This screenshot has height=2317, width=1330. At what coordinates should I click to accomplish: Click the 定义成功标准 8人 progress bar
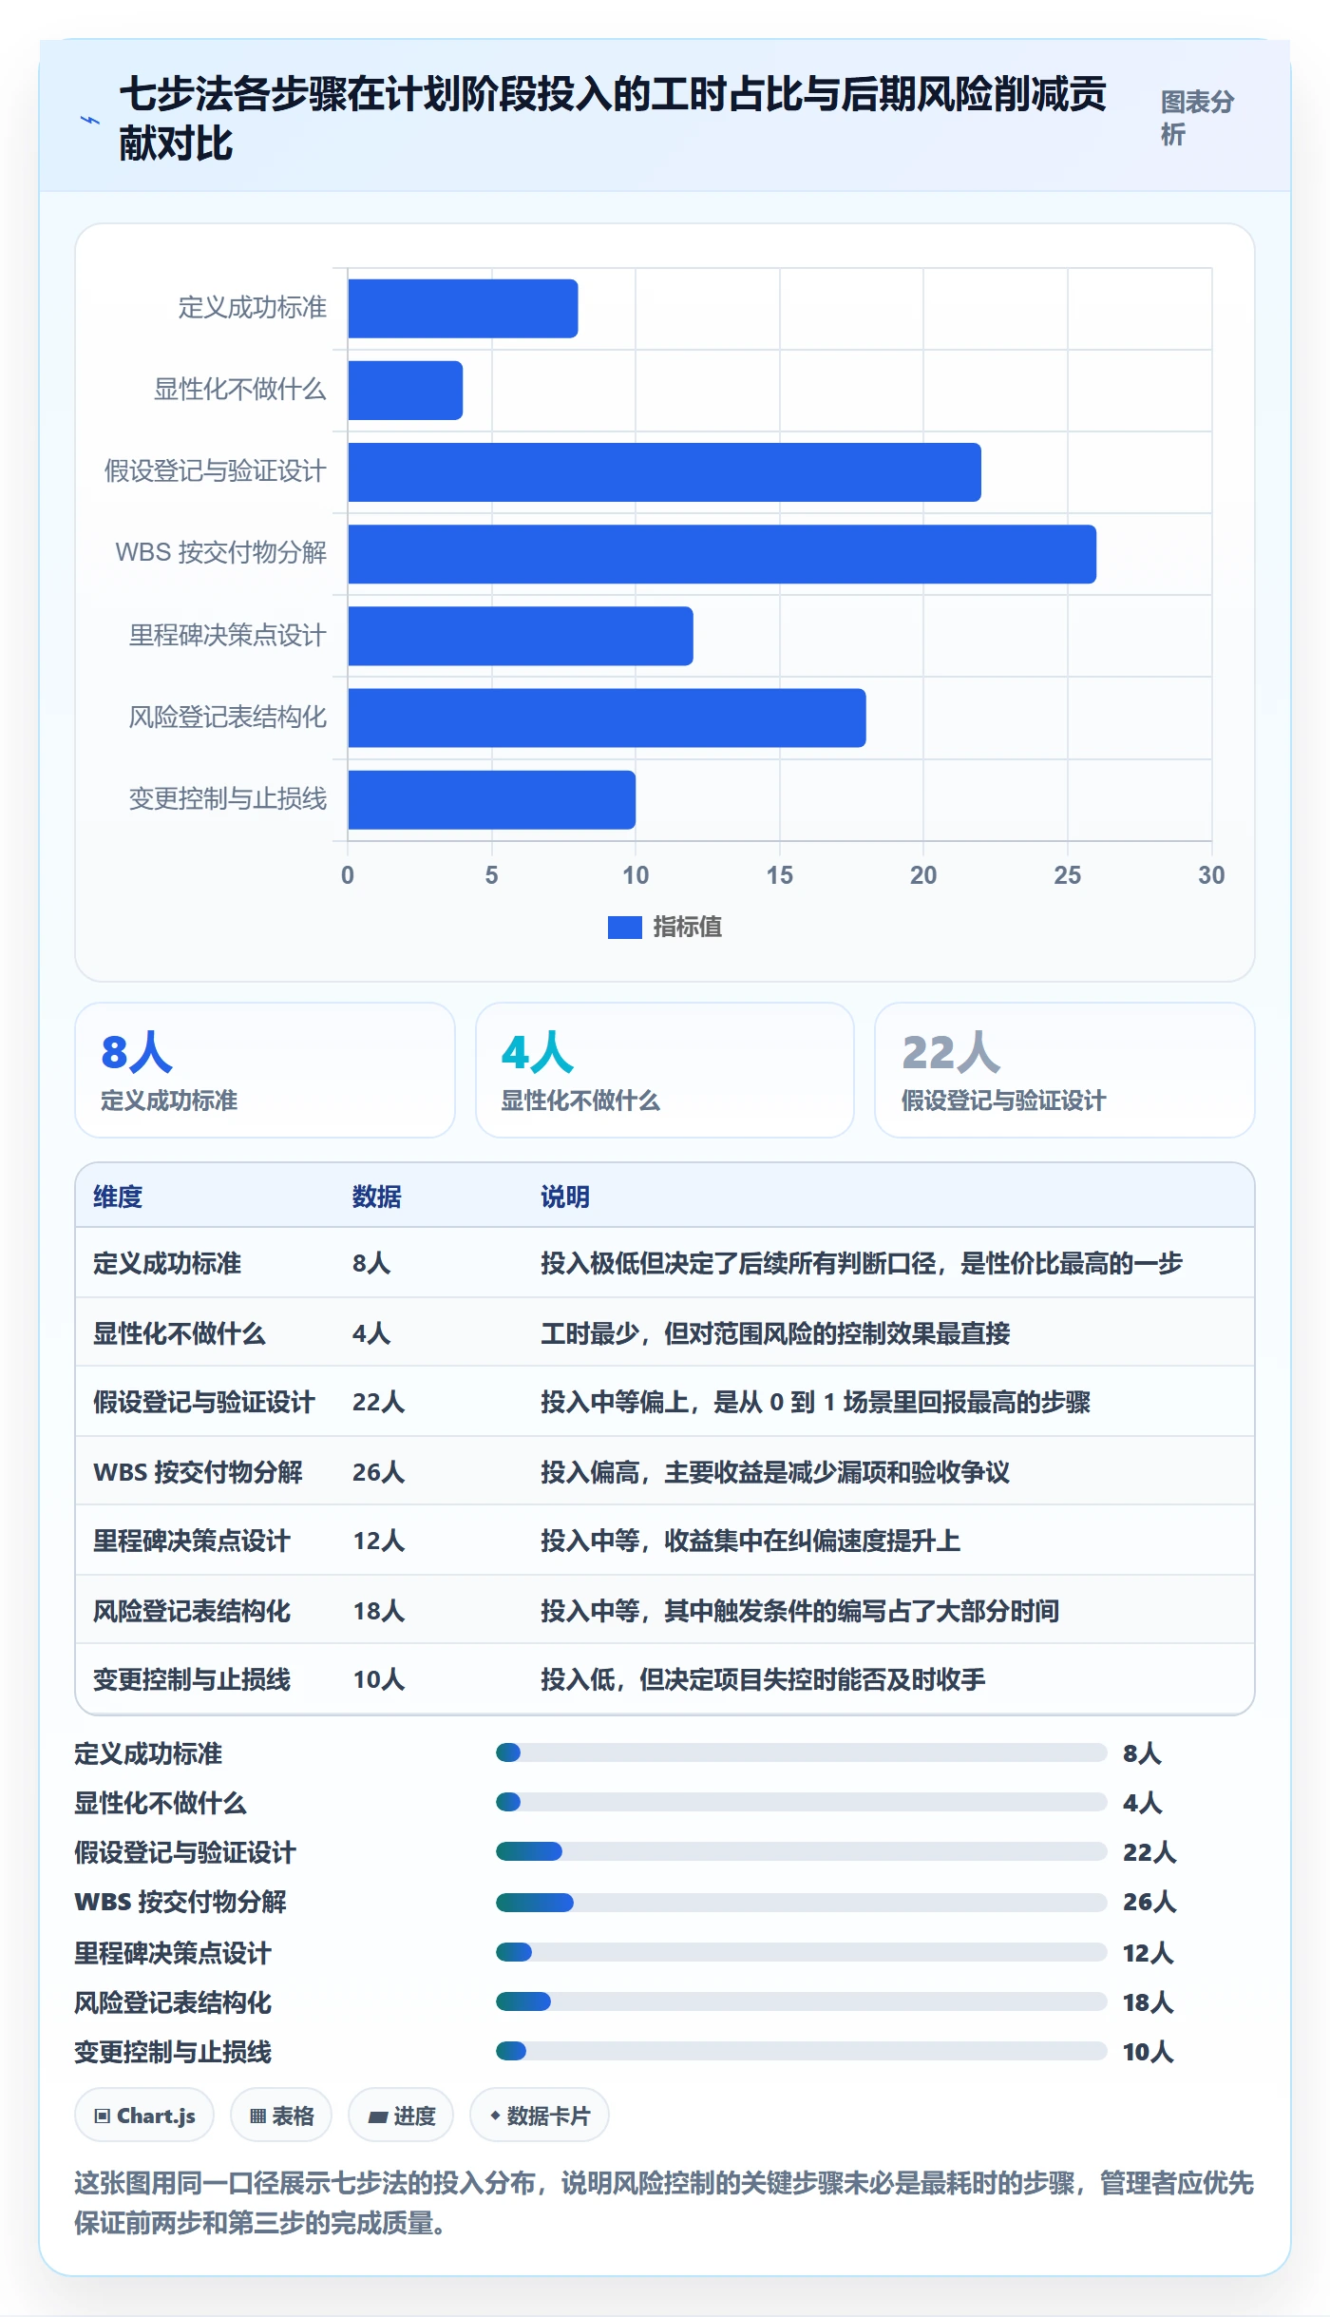(801, 1752)
